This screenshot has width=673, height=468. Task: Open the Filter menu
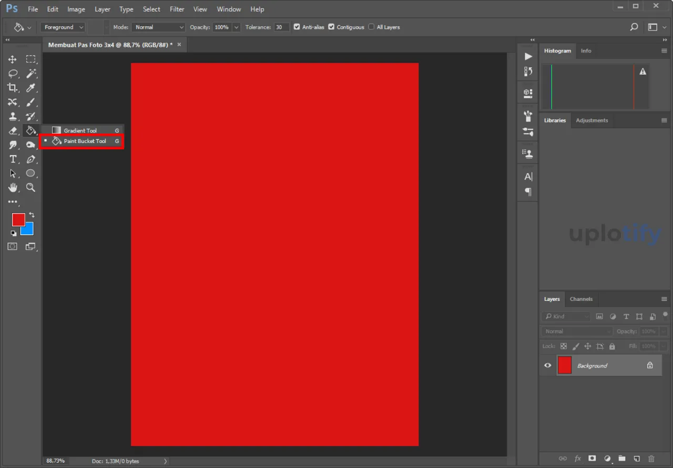coord(177,9)
